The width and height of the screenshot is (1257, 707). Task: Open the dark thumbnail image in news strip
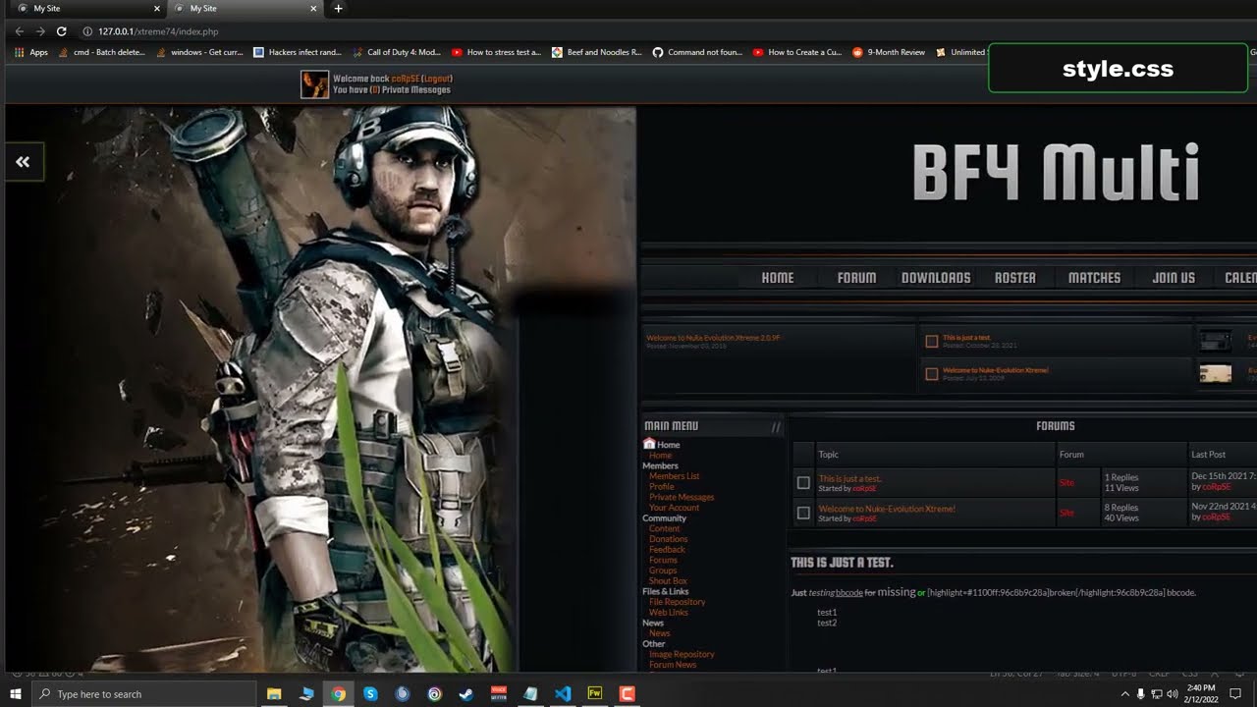(1215, 341)
